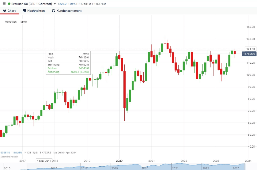
Task: Click the 2015 label in overview navigator
Action: coord(7,168)
